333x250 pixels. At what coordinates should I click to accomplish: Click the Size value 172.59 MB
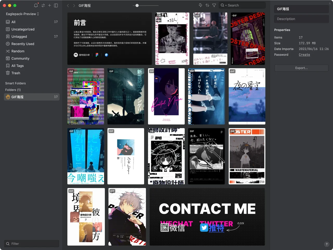(x=307, y=43)
